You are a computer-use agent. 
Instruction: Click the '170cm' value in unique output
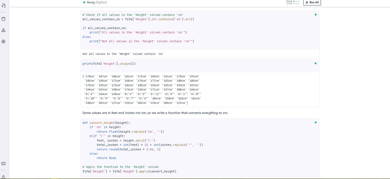pos(90,76)
